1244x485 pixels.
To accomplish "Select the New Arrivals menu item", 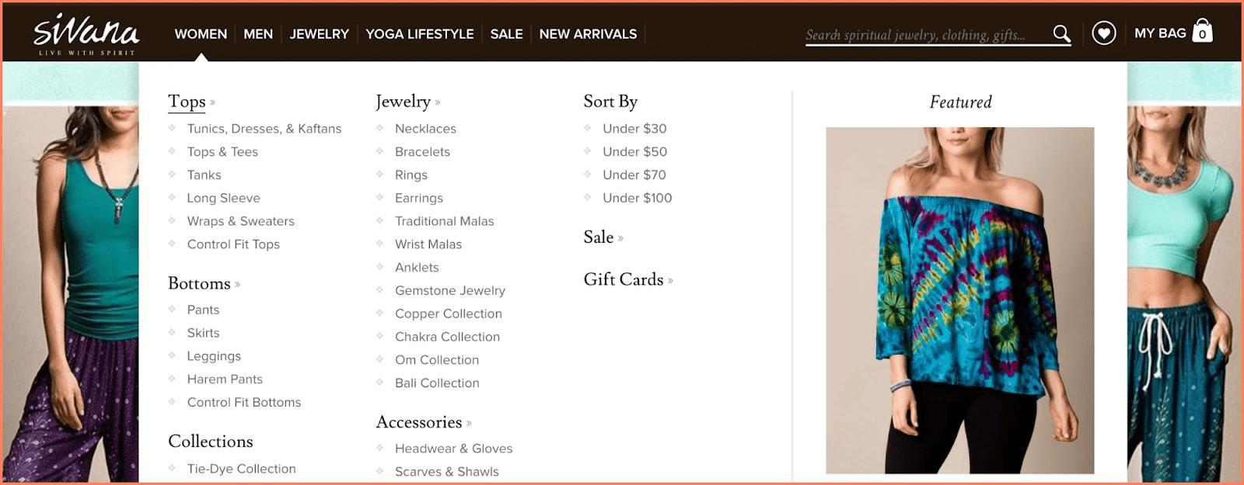I will tap(588, 34).
